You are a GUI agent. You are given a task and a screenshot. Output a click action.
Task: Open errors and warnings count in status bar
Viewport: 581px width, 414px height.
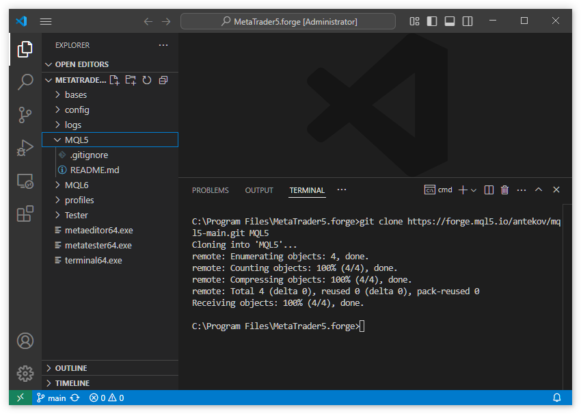(x=107, y=398)
